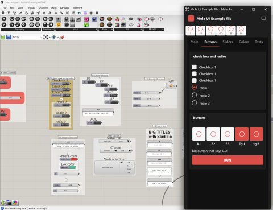
Task: Click the blue save floppy on the canvas toolbar
Action: coord(9,37)
